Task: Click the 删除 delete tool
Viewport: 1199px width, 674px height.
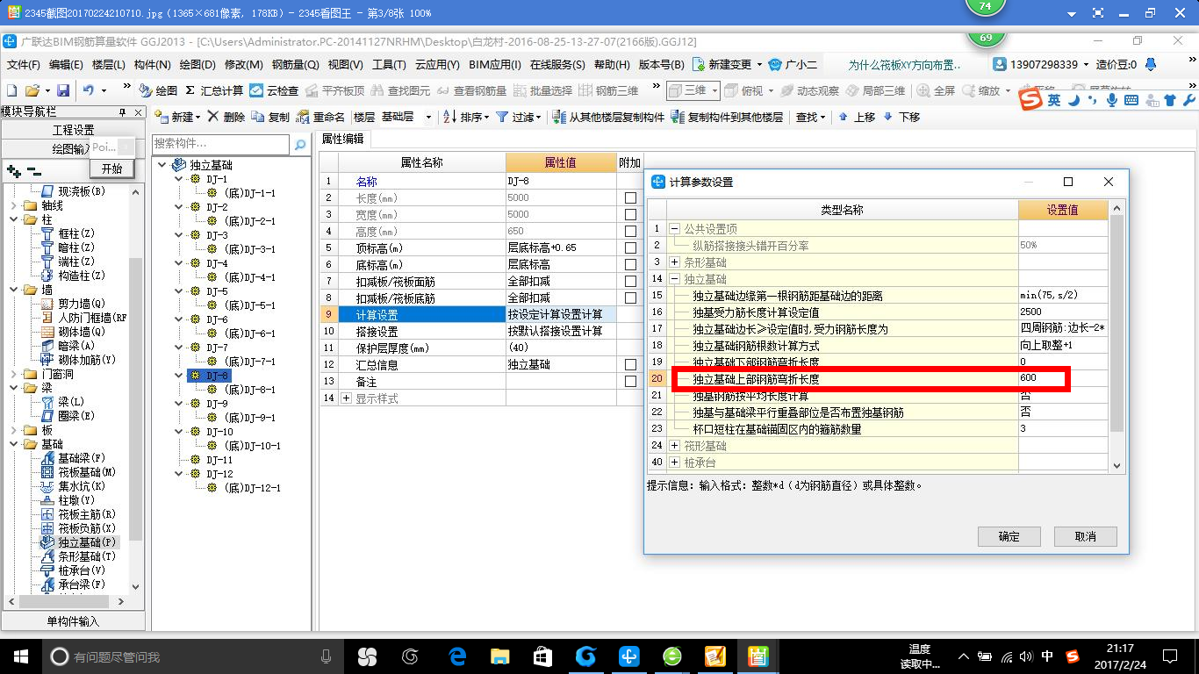Action: (x=226, y=117)
